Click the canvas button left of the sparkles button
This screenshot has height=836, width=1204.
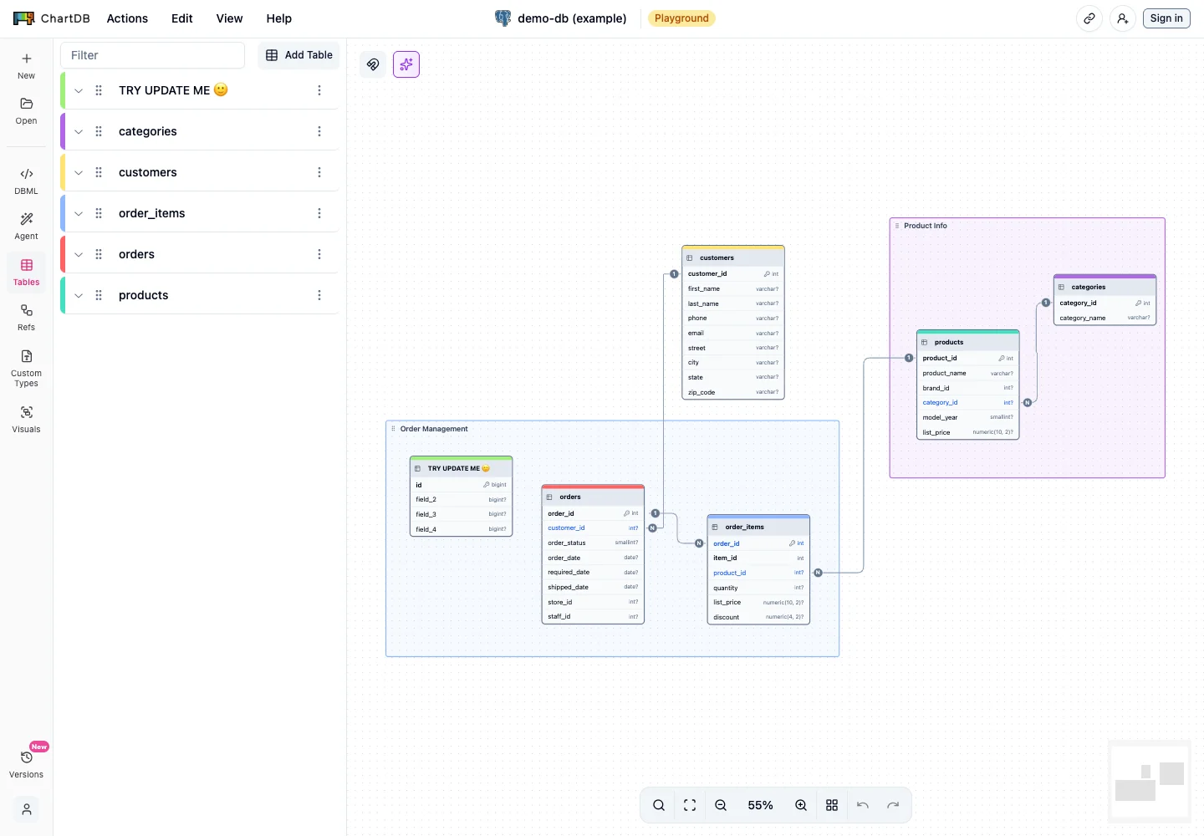[x=373, y=64]
